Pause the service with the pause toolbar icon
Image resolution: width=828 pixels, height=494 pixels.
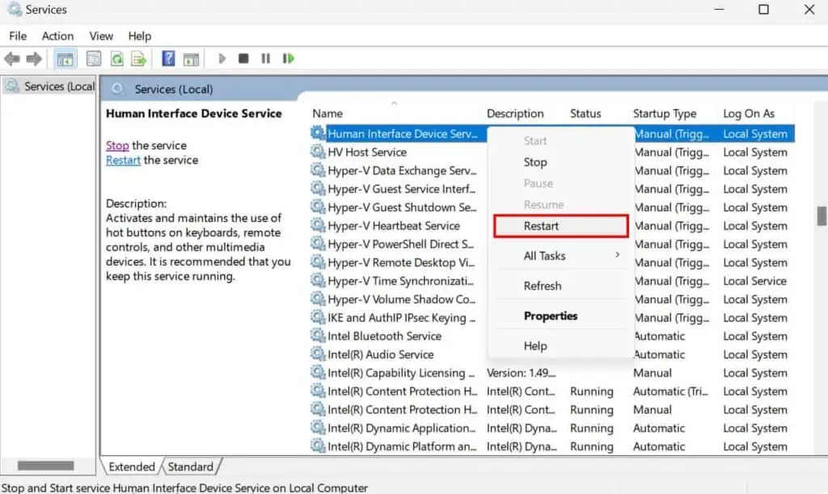click(265, 57)
